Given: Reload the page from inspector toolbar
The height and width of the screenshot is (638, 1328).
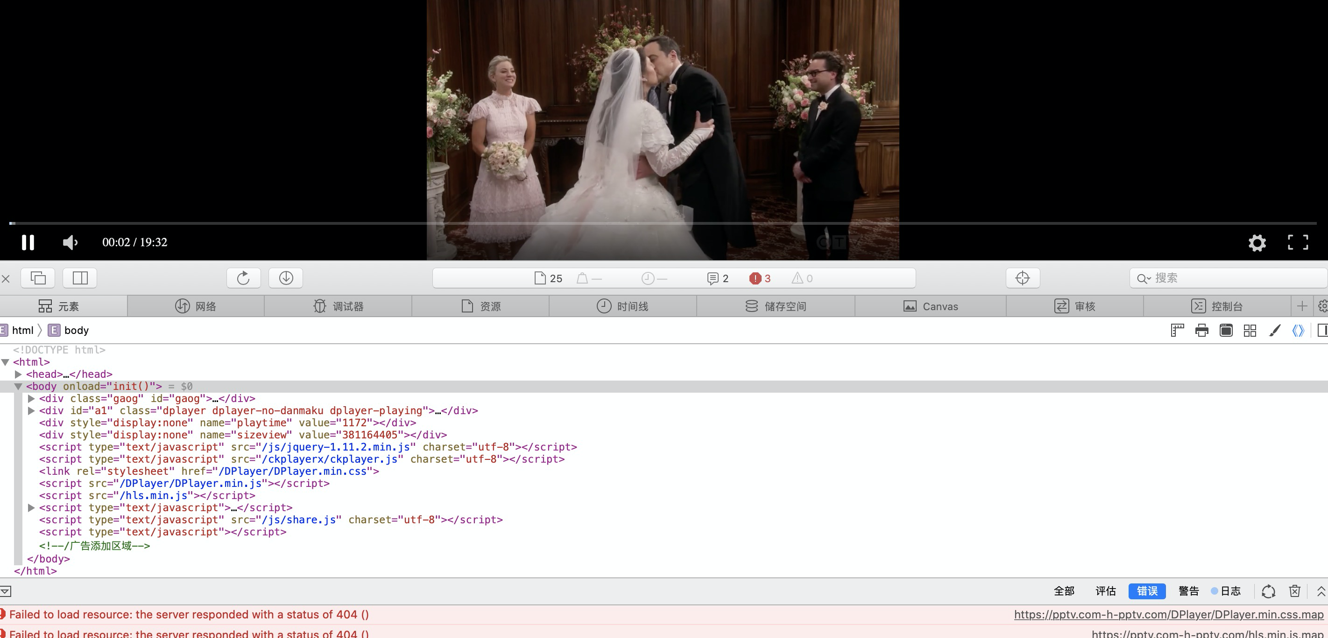Looking at the screenshot, I should pyautogui.click(x=243, y=278).
